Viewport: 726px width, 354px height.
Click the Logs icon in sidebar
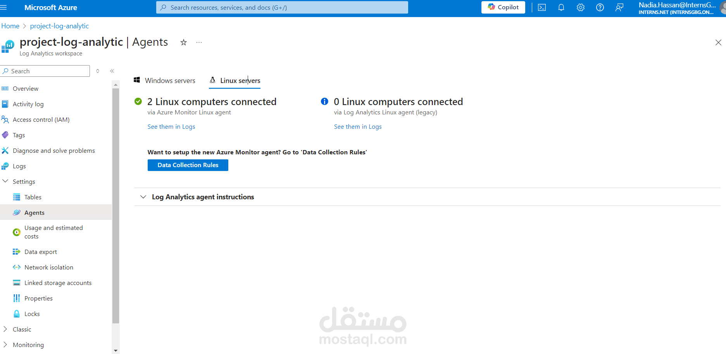coord(5,166)
